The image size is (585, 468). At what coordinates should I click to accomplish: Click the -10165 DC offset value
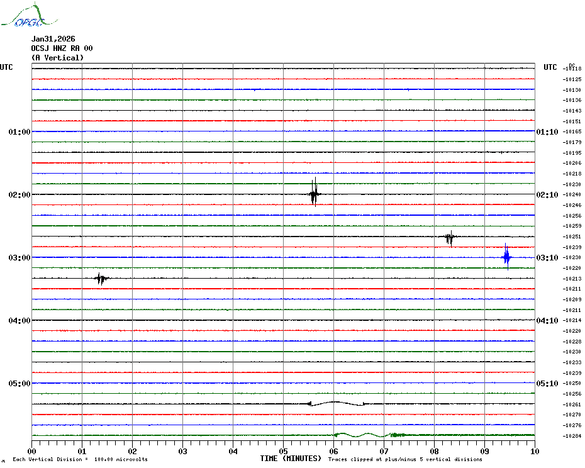572,131
